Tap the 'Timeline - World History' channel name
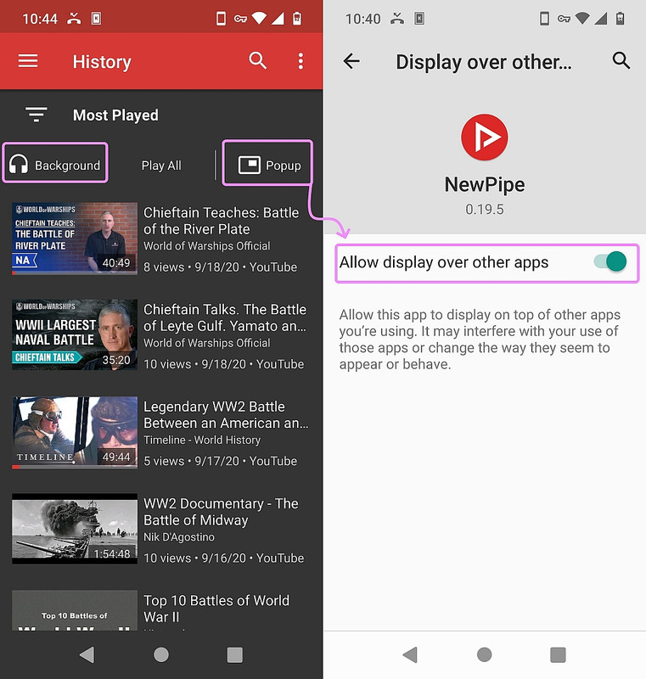This screenshot has width=646, height=679. click(x=202, y=440)
